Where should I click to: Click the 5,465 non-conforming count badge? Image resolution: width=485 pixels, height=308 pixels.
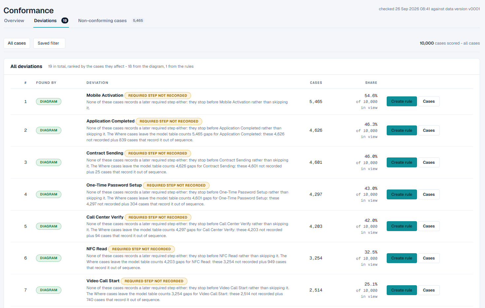point(138,20)
